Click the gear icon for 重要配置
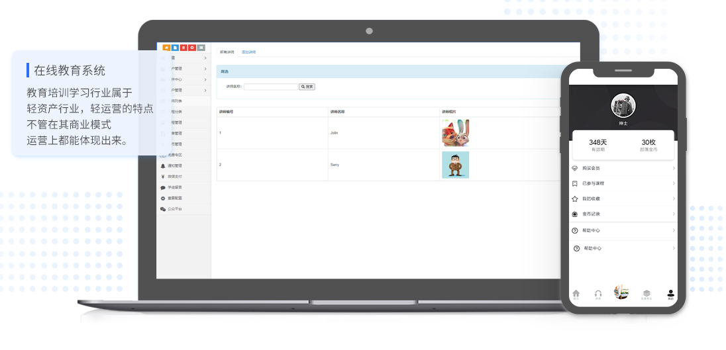The image size is (726, 350). (x=163, y=198)
